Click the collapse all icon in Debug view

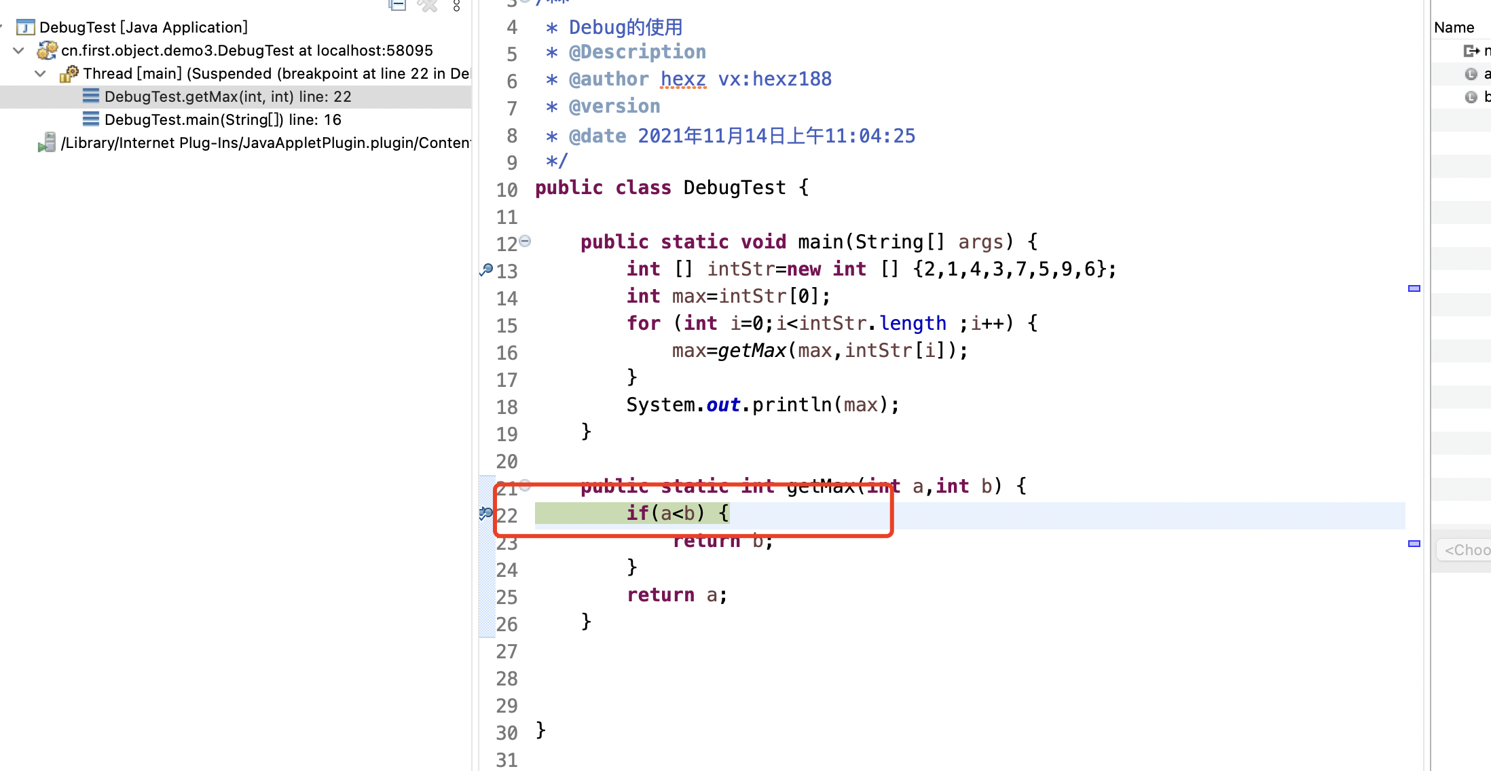(x=397, y=6)
